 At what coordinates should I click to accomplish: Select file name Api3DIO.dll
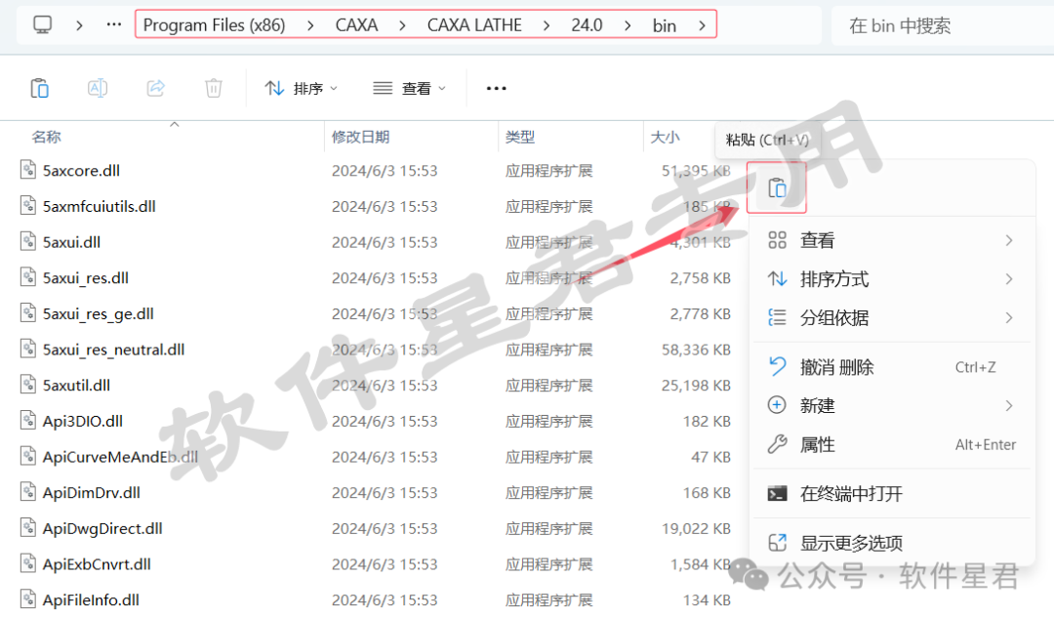point(83,422)
